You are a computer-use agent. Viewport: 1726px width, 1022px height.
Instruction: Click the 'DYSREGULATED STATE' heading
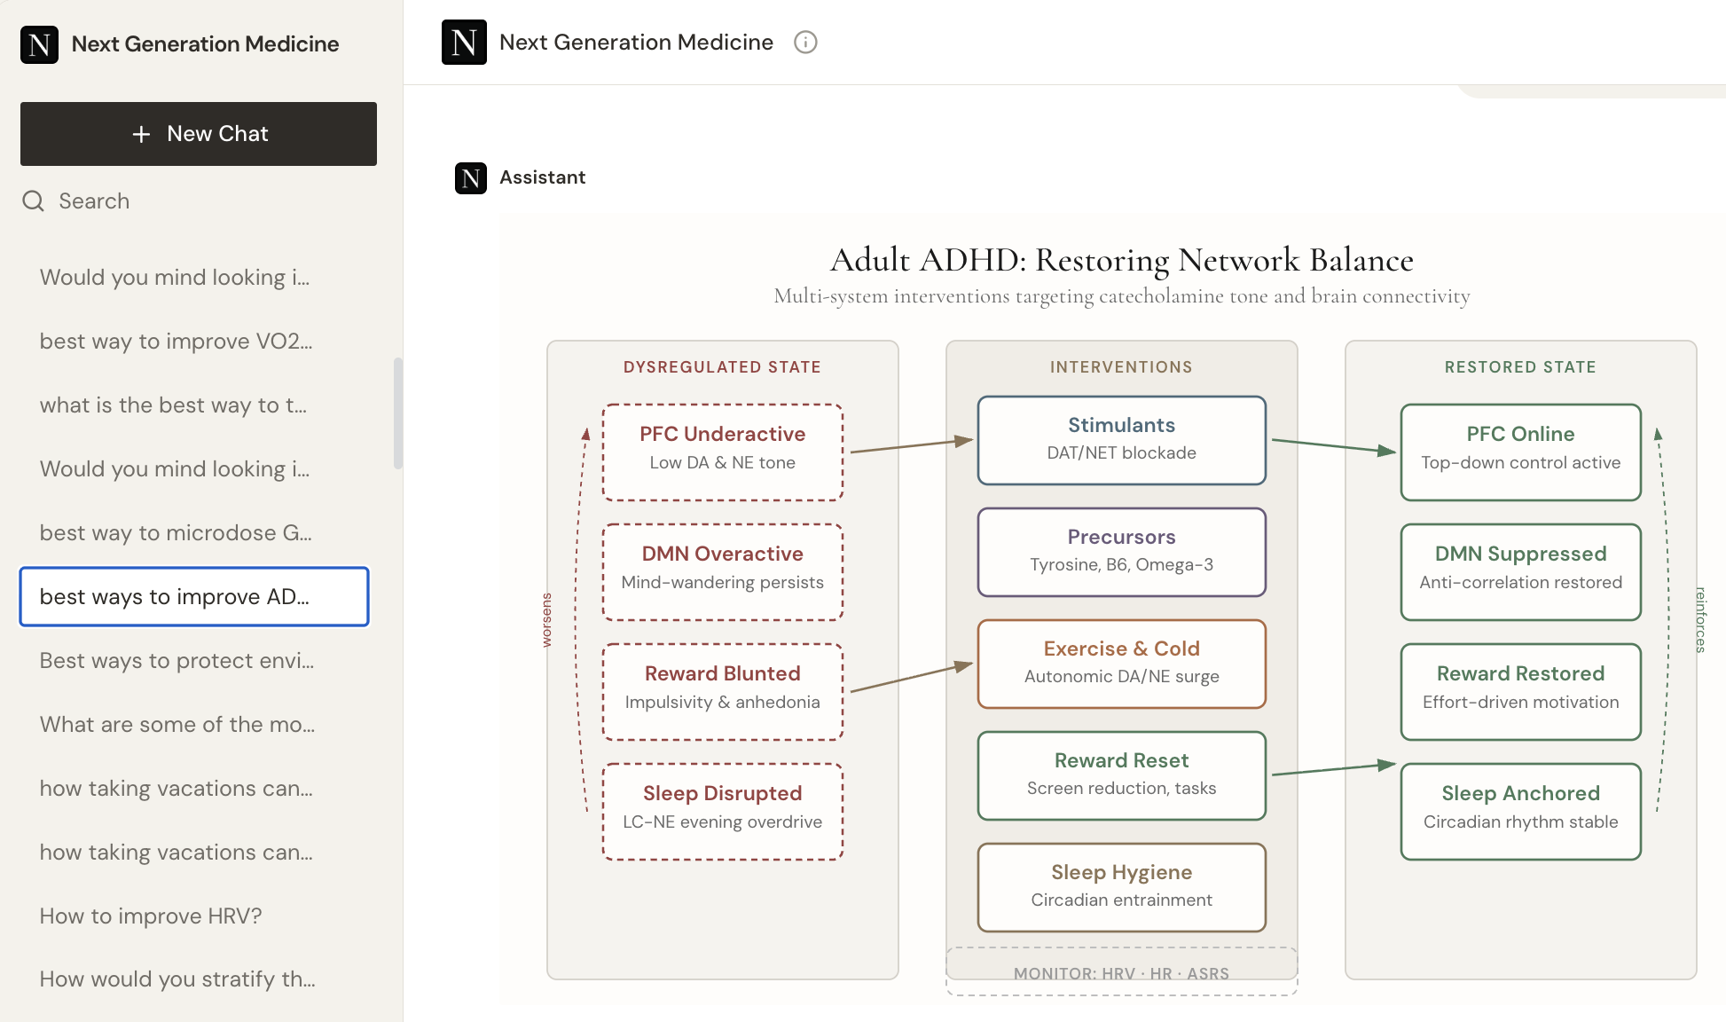coord(723,367)
